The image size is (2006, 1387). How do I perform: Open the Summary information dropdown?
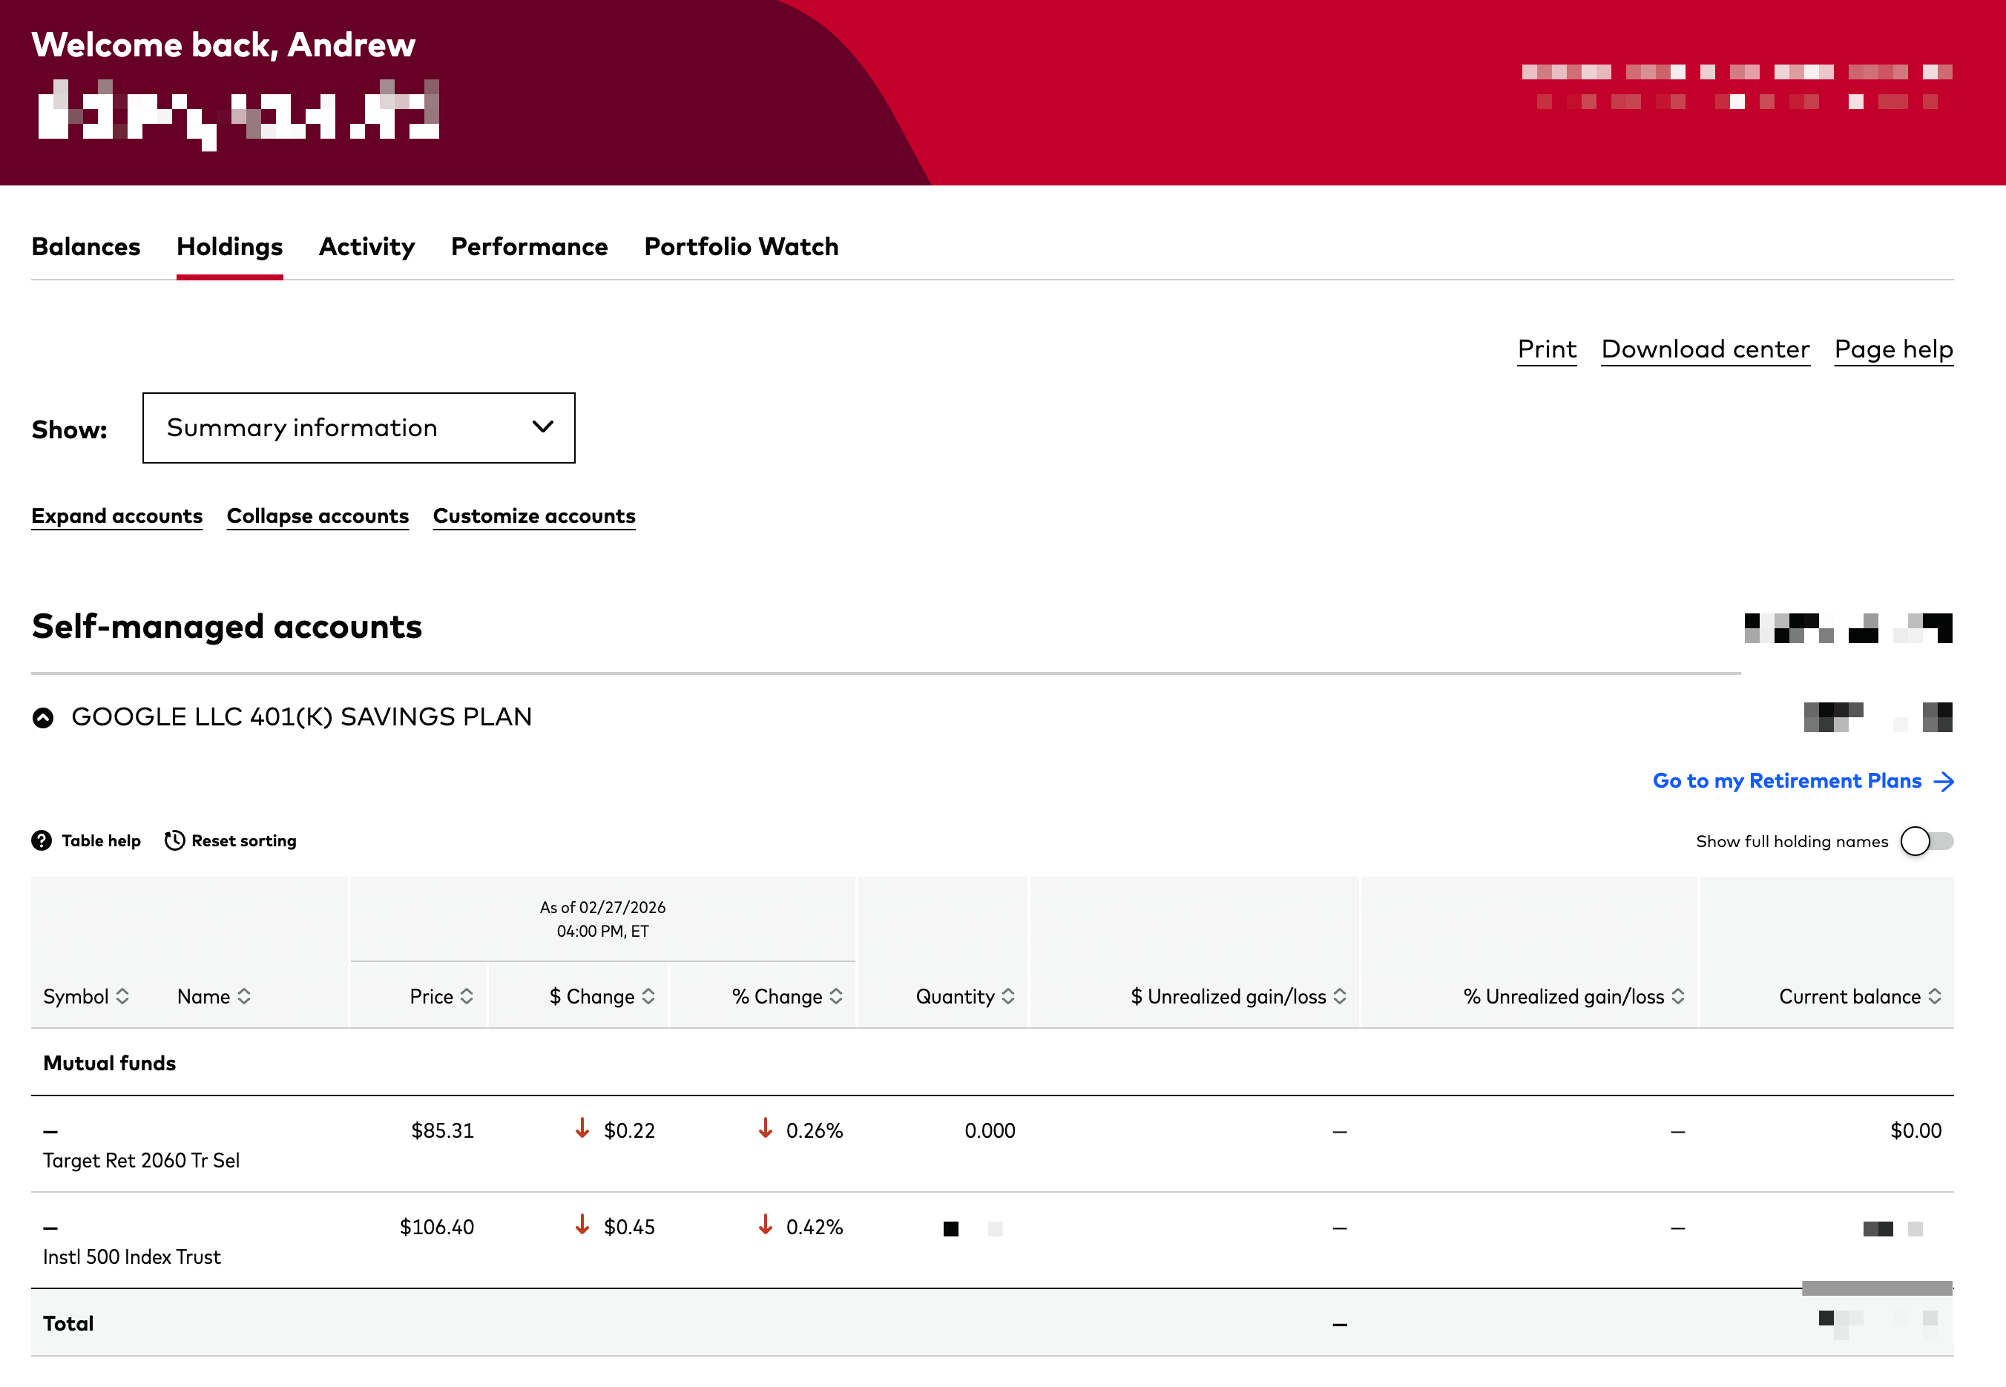[358, 427]
